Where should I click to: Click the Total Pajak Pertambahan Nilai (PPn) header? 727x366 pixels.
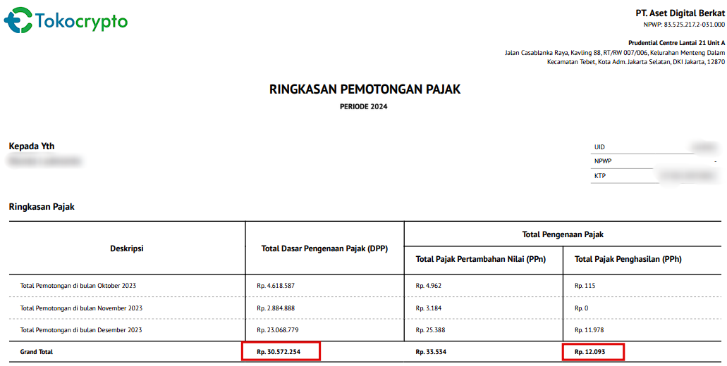[481, 260]
